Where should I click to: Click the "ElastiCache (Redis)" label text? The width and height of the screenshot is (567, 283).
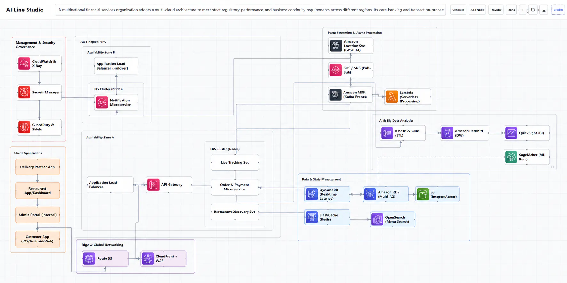coord(329,217)
